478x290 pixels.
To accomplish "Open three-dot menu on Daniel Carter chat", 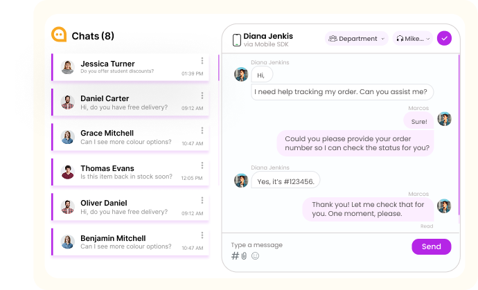I will (202, 96).
